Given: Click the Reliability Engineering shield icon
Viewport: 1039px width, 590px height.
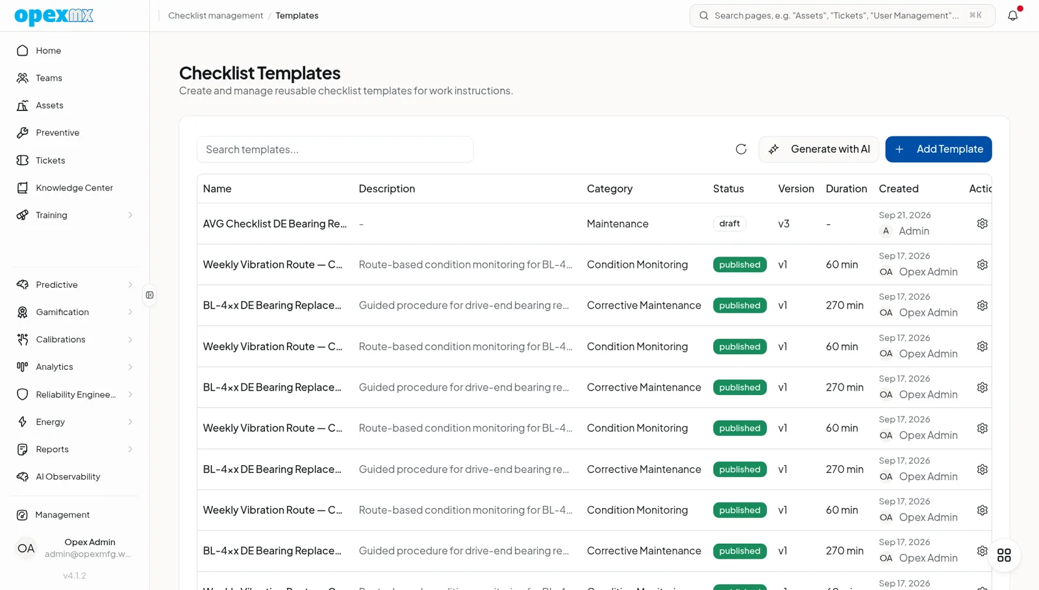Looking at the screenshot, I should coord(23,394).
